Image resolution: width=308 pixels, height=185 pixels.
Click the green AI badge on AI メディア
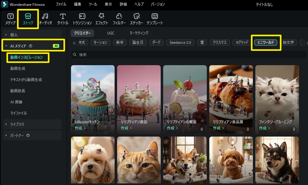[56, 46]
